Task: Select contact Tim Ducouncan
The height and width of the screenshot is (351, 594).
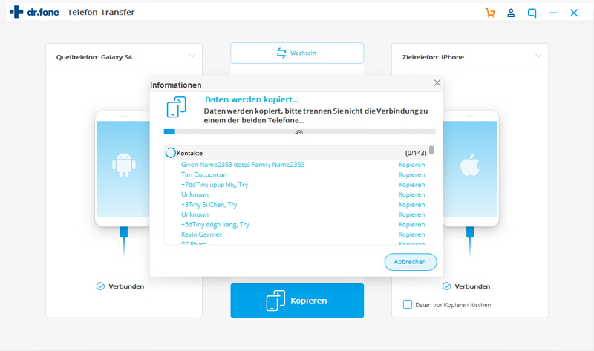Action: (203, 174)
